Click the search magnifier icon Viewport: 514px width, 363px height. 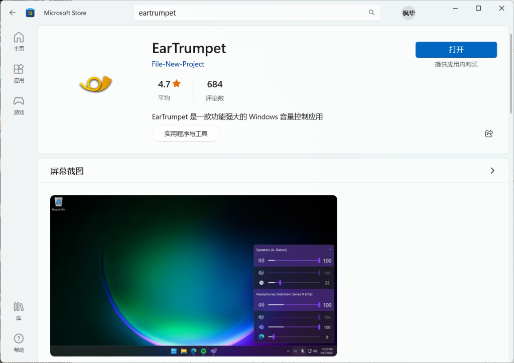point(371,13)
